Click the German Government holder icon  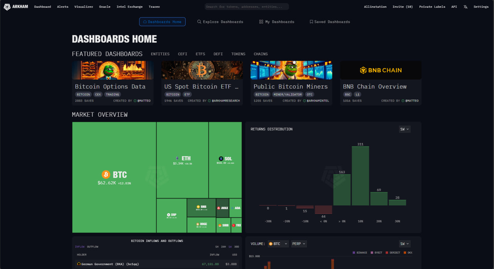[x=79, y=264]
